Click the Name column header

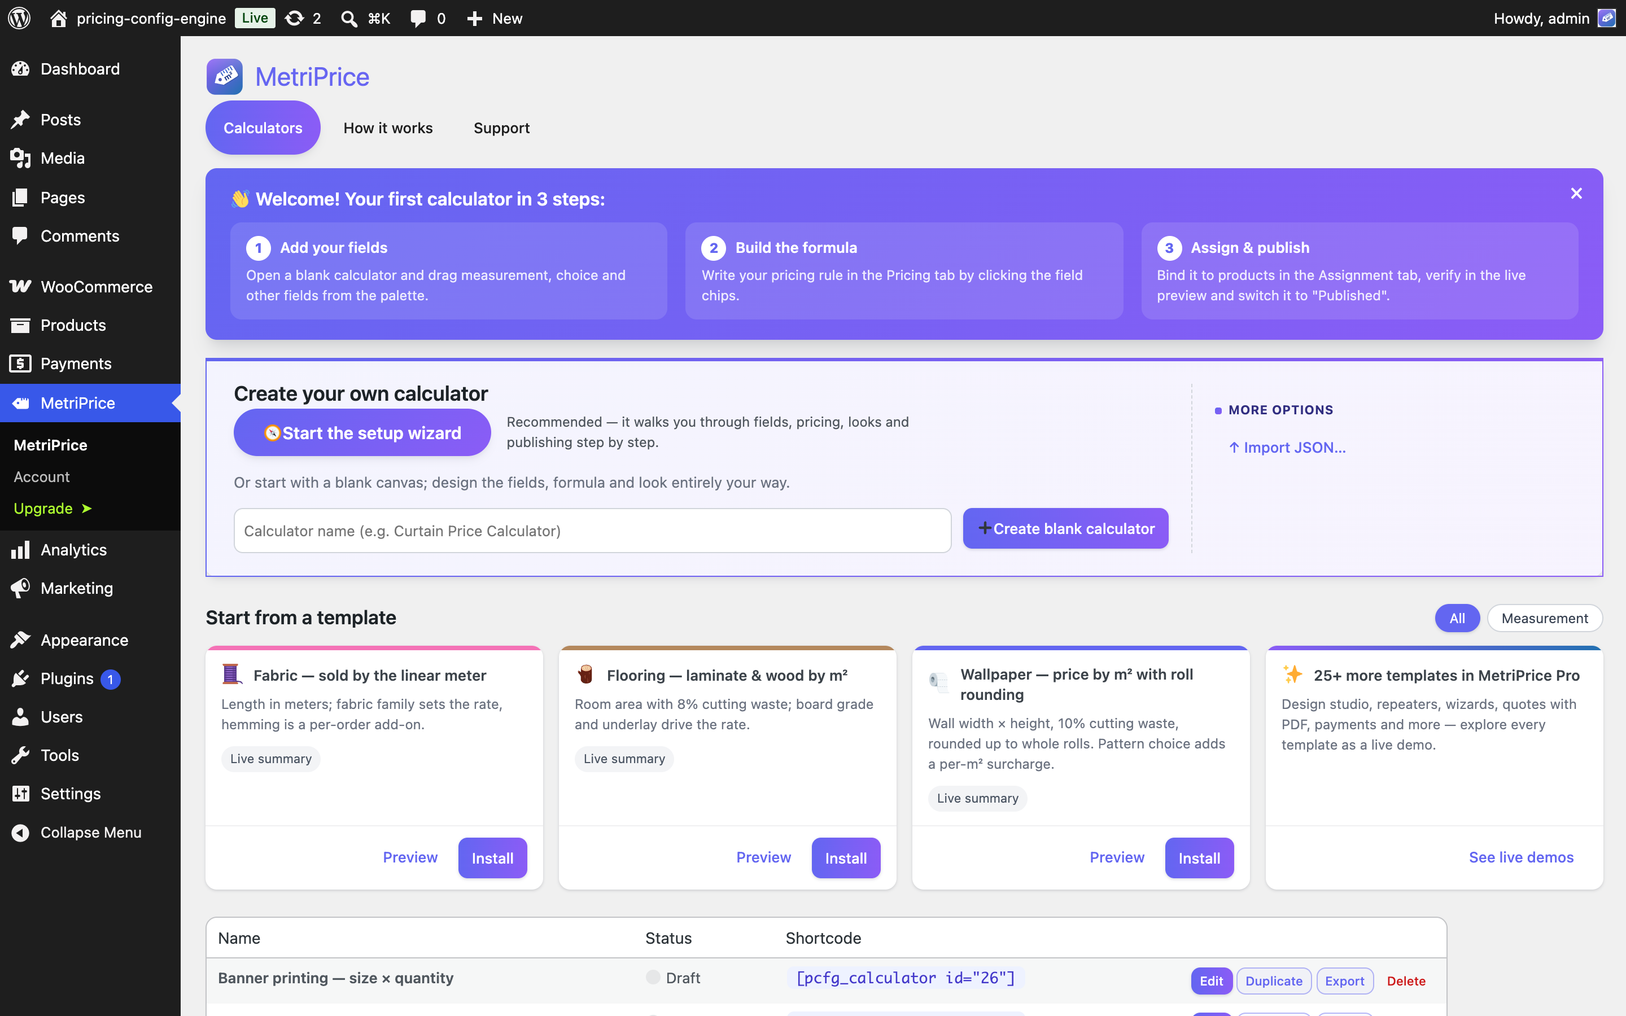[x=239, y=938]
